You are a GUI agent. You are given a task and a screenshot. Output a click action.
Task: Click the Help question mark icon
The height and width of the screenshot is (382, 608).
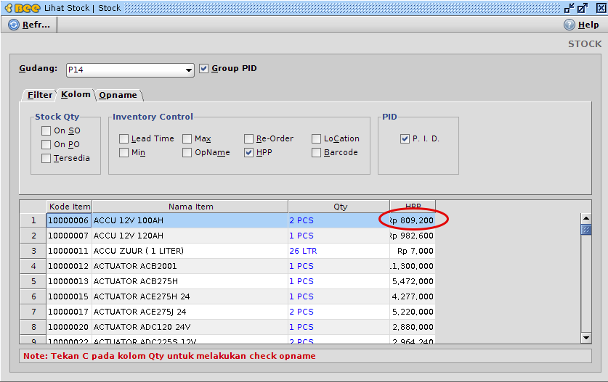[x=569, y=25]
